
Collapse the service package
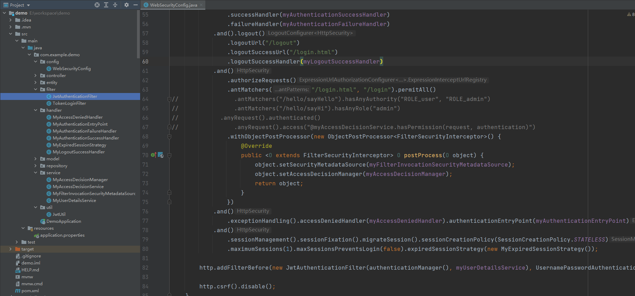(35, 172)
